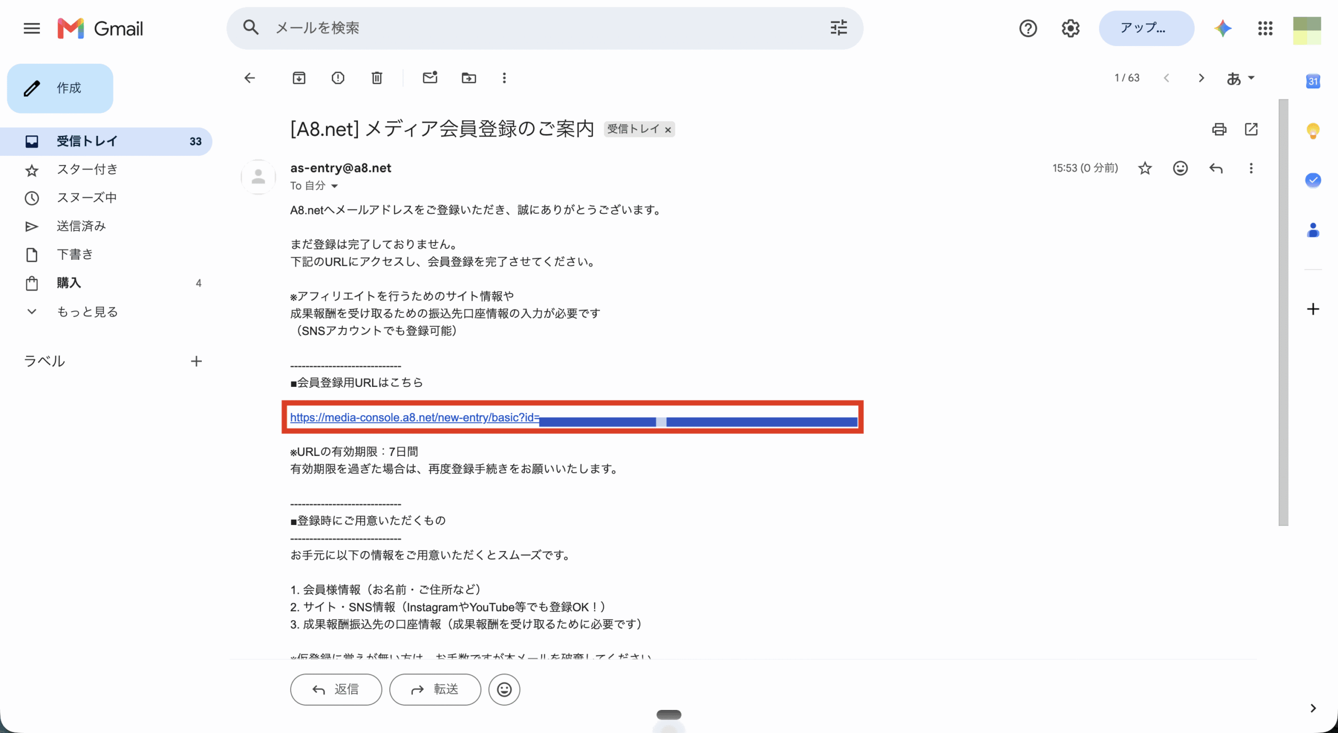The image size is (1338, 733).
Task: Get add-ons plus icon
Action: pos(1313,309)
